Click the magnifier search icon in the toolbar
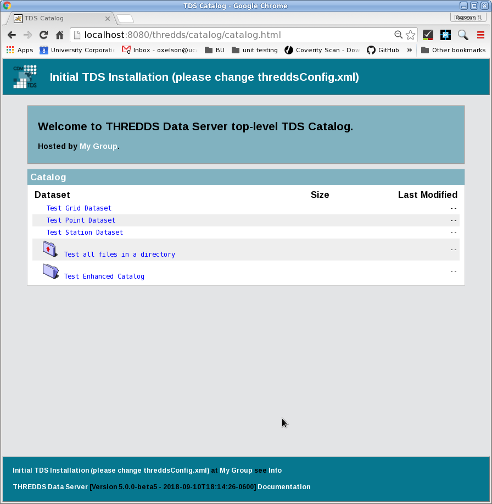The width and height of the screenshot is (492, 504). 463,34
